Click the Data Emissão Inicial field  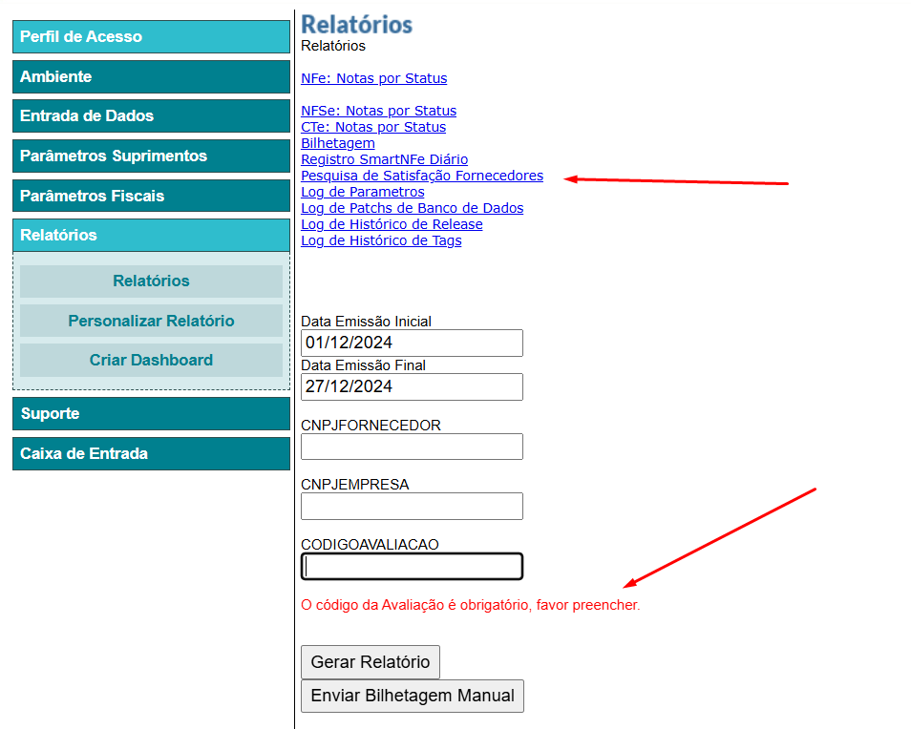point(412,344)
